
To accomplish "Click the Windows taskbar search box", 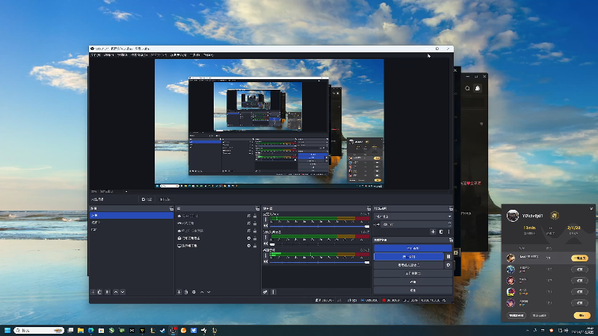I will (34, 329).
